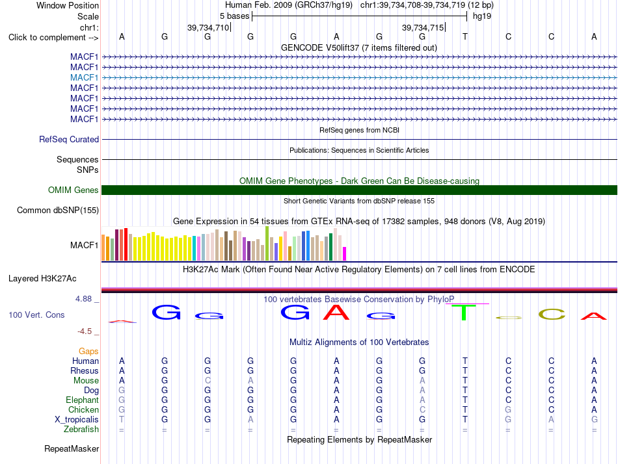The width and height of the screenshot is (618, 464).
Task: Click the MACF1 label beside GTEx bar chart
Action: (84, 246)
